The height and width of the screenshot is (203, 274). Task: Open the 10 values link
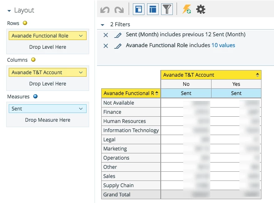[223, 45]
